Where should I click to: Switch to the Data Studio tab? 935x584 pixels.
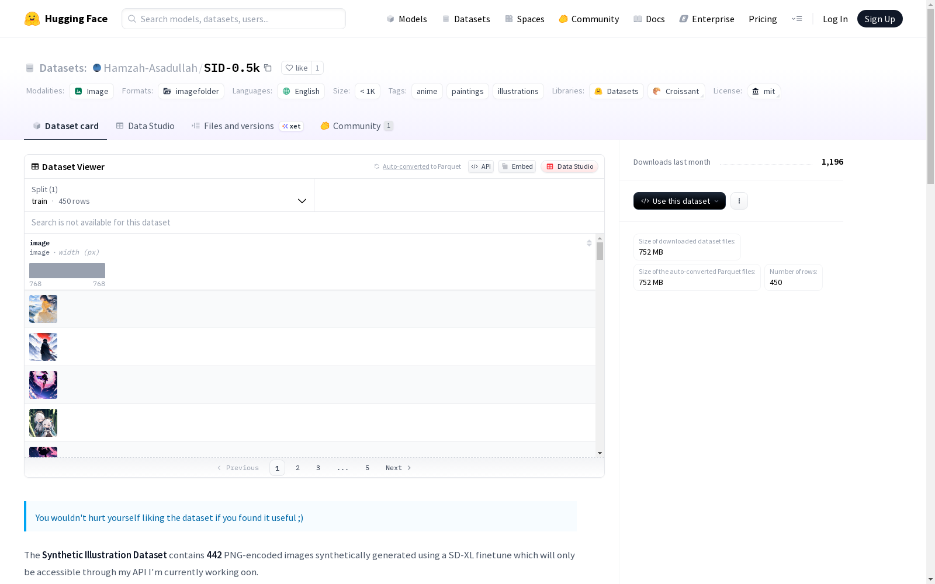click(x=146, y=126)
